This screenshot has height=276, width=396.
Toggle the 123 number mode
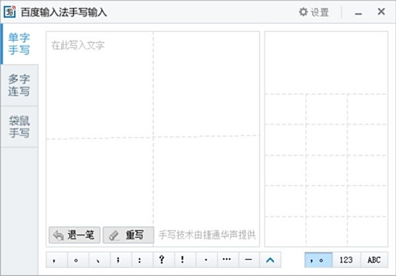[346, 259]
